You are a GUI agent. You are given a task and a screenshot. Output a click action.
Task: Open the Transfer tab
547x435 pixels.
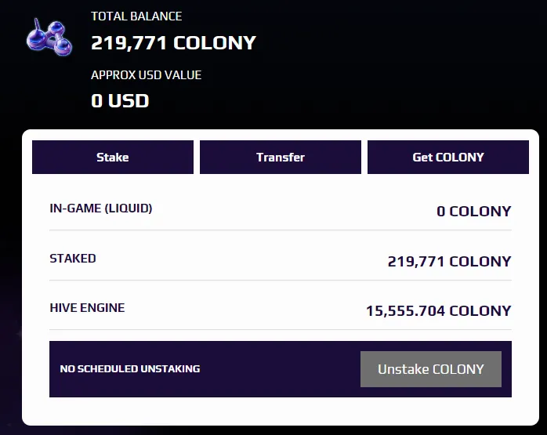281,157
